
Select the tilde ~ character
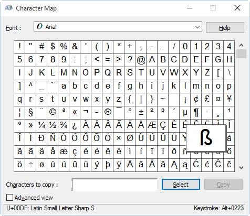pos(163,99)
